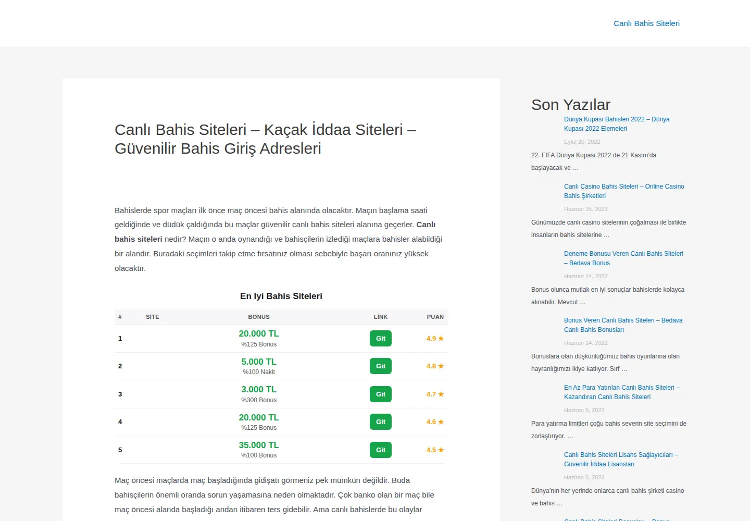Click the 4.7 star rating
This screenshot has width=750, height=521.
(435, 394)
